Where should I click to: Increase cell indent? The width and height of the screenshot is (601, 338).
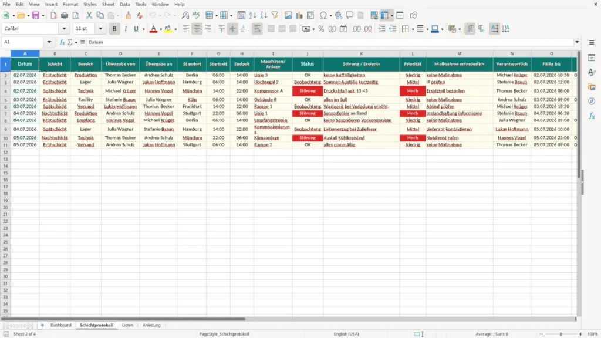(381, 29)
